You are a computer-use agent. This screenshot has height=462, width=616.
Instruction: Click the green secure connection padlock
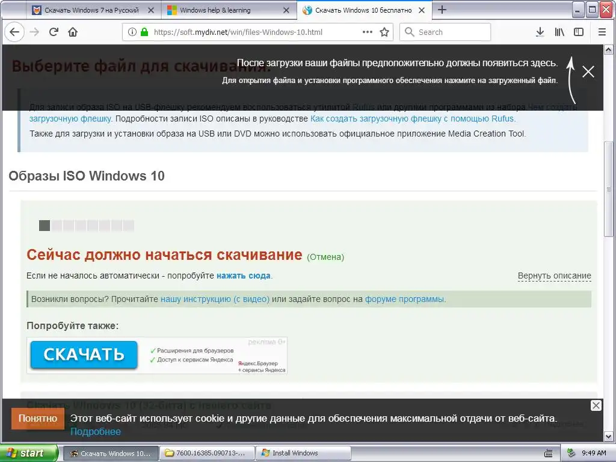pyautogui.click(x=144, y=32)
